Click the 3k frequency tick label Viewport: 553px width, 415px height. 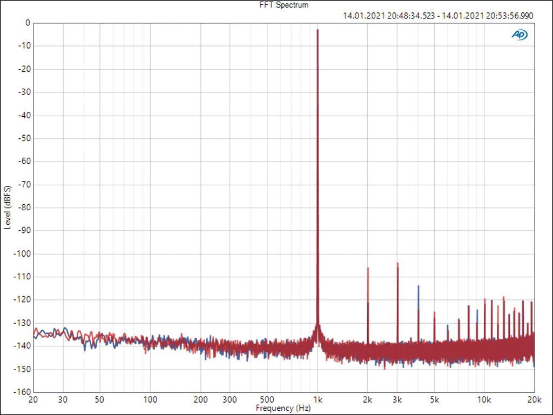pyautogui.click(x=397, y=400)
